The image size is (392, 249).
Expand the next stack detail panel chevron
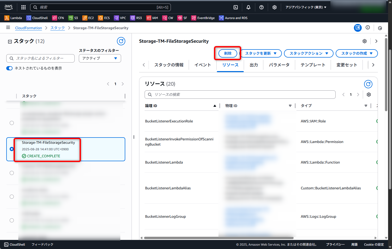(x=376, y=41)
